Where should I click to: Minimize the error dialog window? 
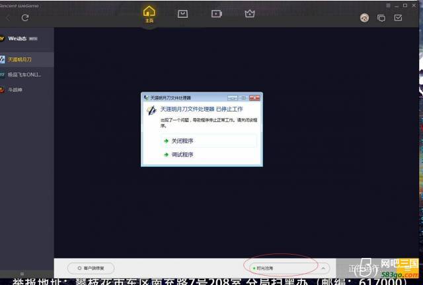coord(234,97)
